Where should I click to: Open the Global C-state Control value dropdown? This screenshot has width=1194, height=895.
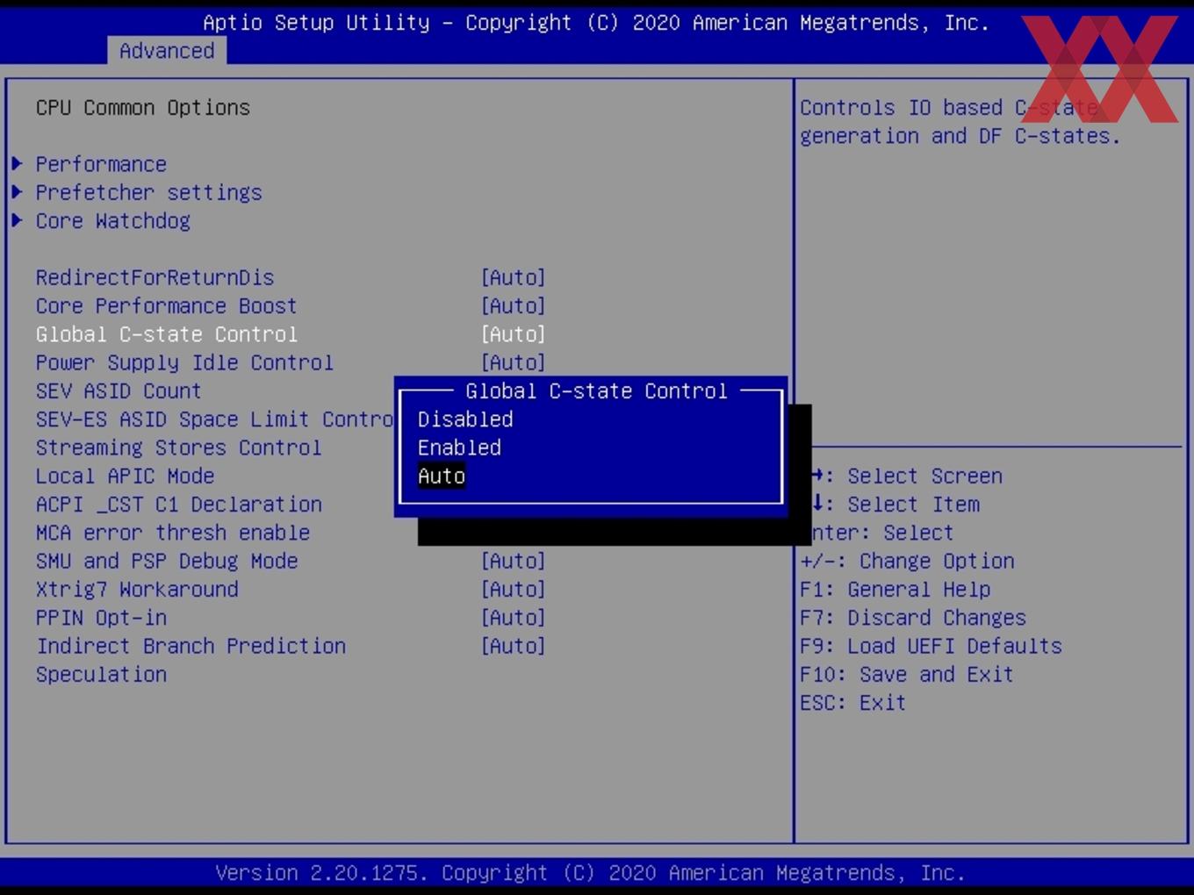(x=514, y=334)
